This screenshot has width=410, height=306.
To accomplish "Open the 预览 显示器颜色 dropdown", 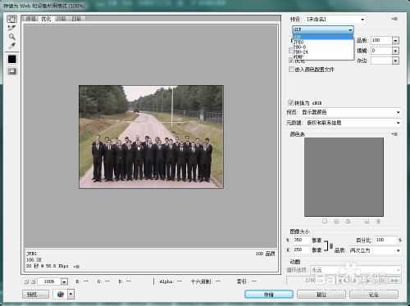I will [351, 112].
